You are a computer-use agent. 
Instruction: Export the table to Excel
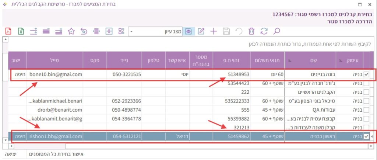(x=21, y=31)
